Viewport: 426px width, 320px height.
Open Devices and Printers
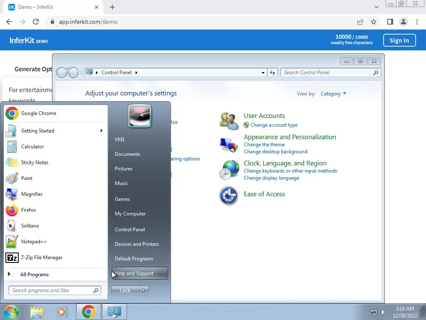coord(140,244)
